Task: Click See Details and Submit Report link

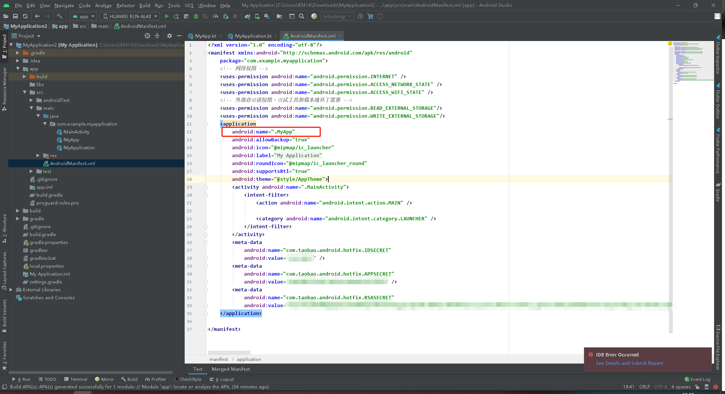Action: (x=629, y=363)
